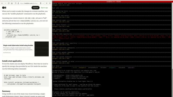
Task: Open the Single-node Kubernetes install using Ansible card
Action: (25, 49)
